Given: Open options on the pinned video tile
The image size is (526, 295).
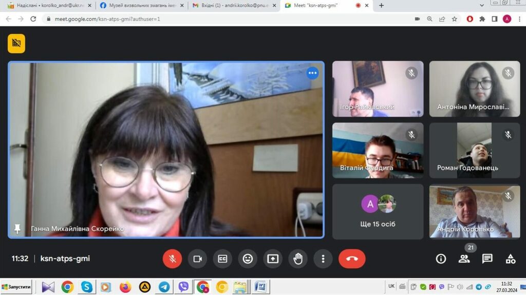Looking at the screenshot, I should pyautogui.click(x=312, y=73).
